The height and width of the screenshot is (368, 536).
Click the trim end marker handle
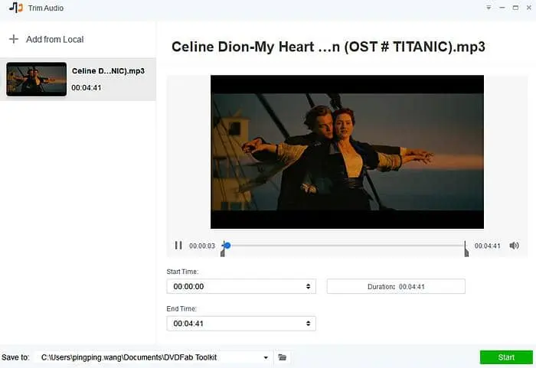pyautogui.click(x=466, y=252)
